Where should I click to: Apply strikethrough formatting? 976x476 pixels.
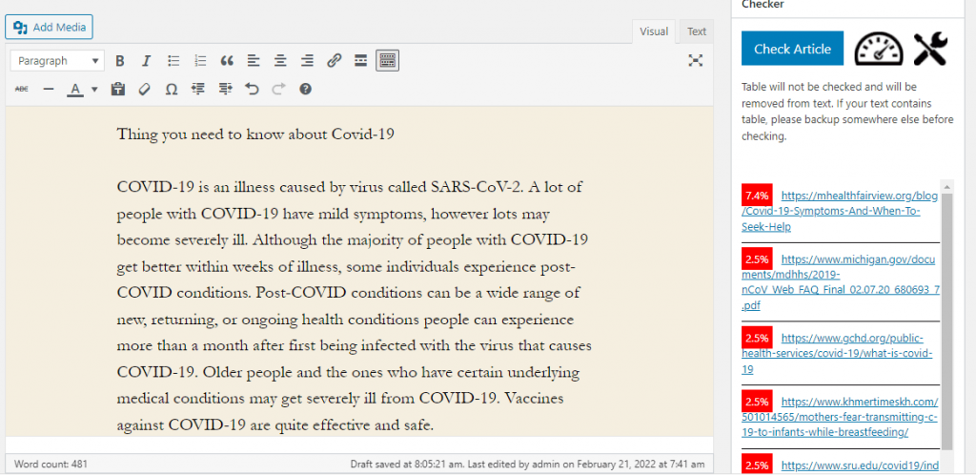click(22, 89)
